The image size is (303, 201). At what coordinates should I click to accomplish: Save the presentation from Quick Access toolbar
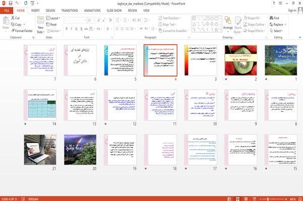point(11,4)
